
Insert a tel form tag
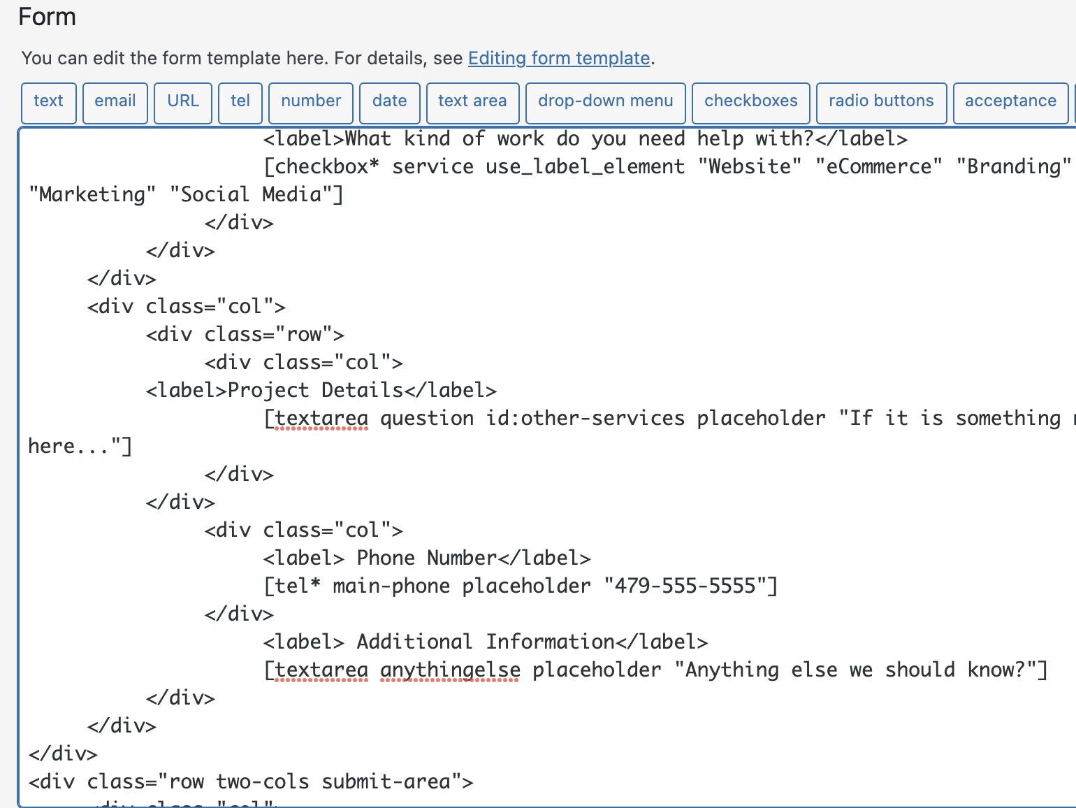coord(240,103)
